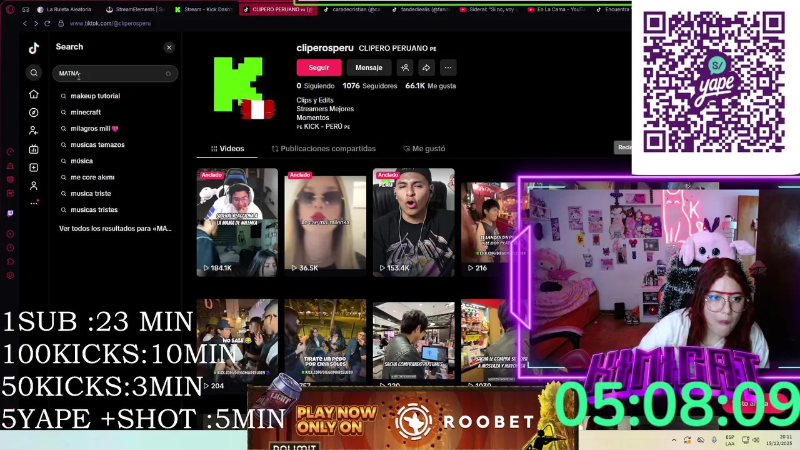Click the TikTok logo in the sidebar
The image size is (800, 450).
tap(34, 48)
